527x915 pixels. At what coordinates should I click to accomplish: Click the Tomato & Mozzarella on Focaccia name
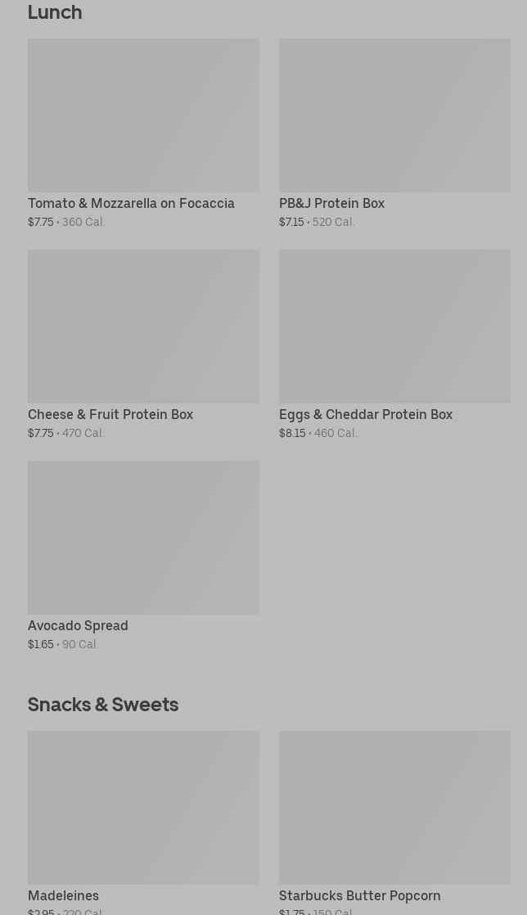[x=131, y=203]
